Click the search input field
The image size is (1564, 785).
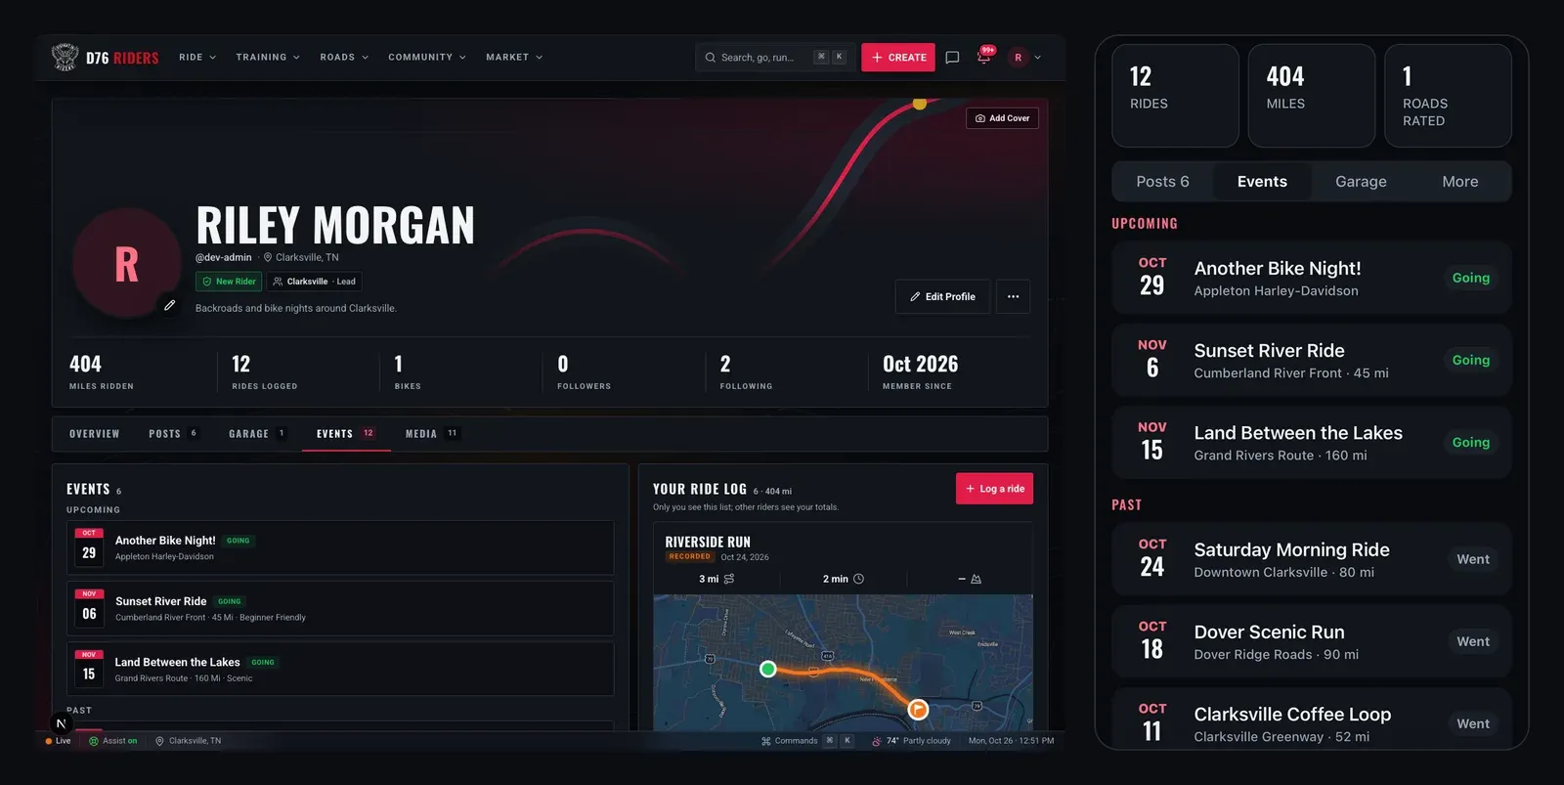pyautogui.click(x=775, y=58)
